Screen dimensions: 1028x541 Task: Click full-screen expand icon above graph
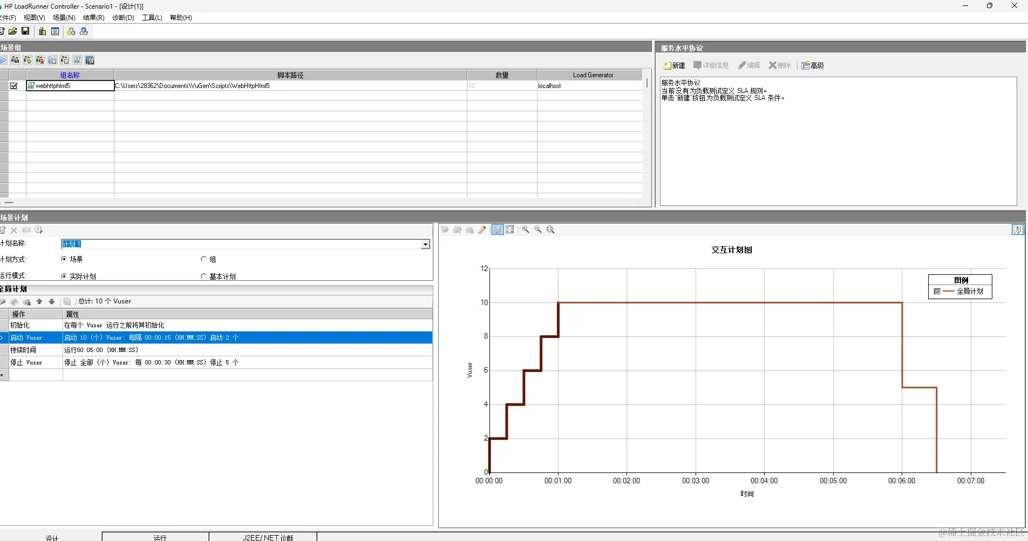point(510,230)
